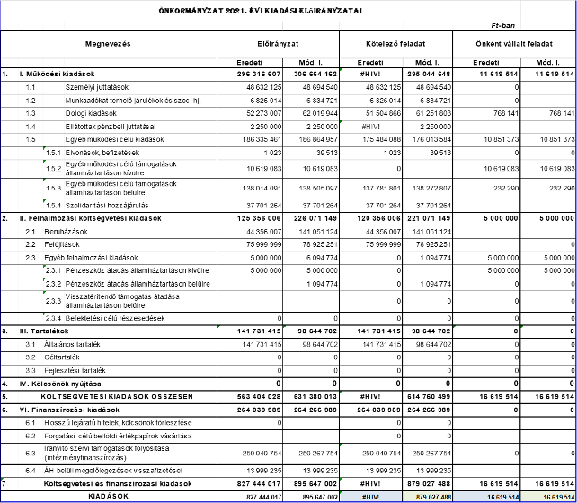The height and width of the screenshot is (503, 577).
Task: Select the Dologi kiadások label
Action: [91, 113]
